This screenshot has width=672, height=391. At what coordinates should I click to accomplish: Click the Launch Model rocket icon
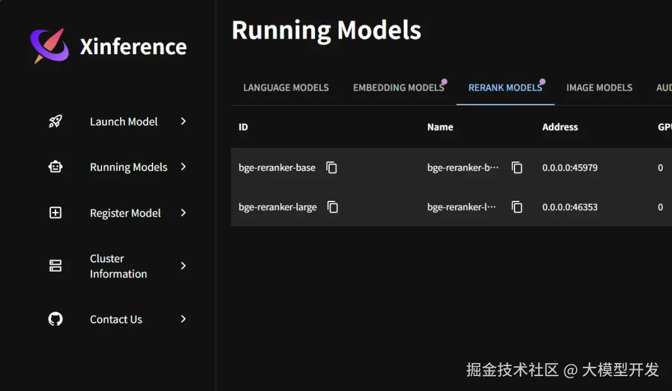tap(55, 121)
